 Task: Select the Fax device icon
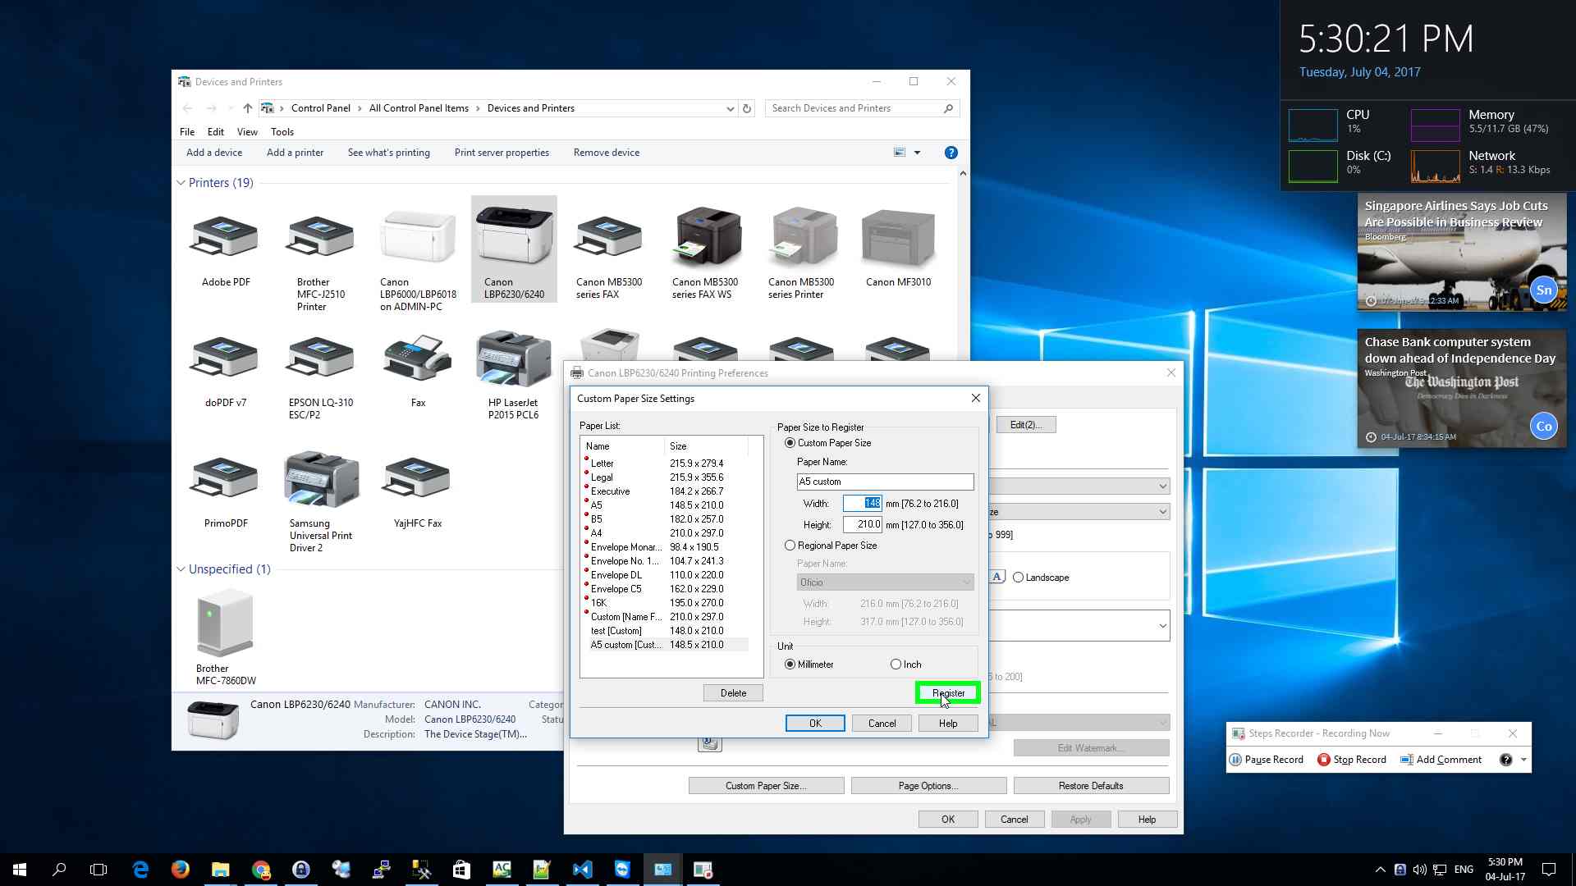click(418, 358)
